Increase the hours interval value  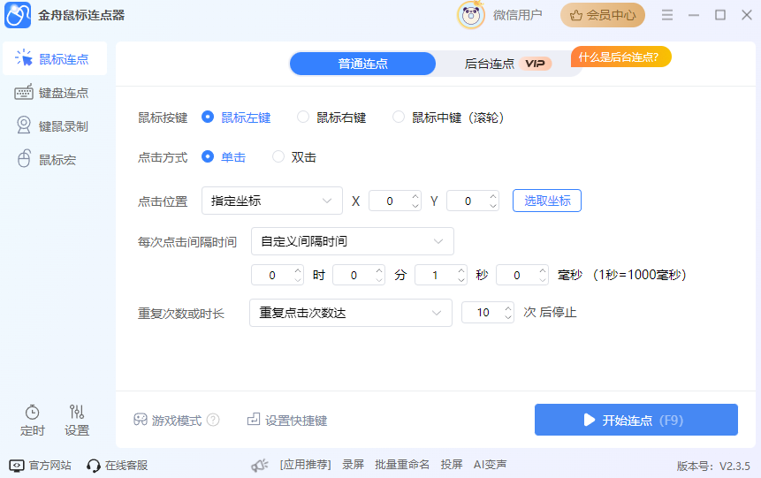[298, 269]
